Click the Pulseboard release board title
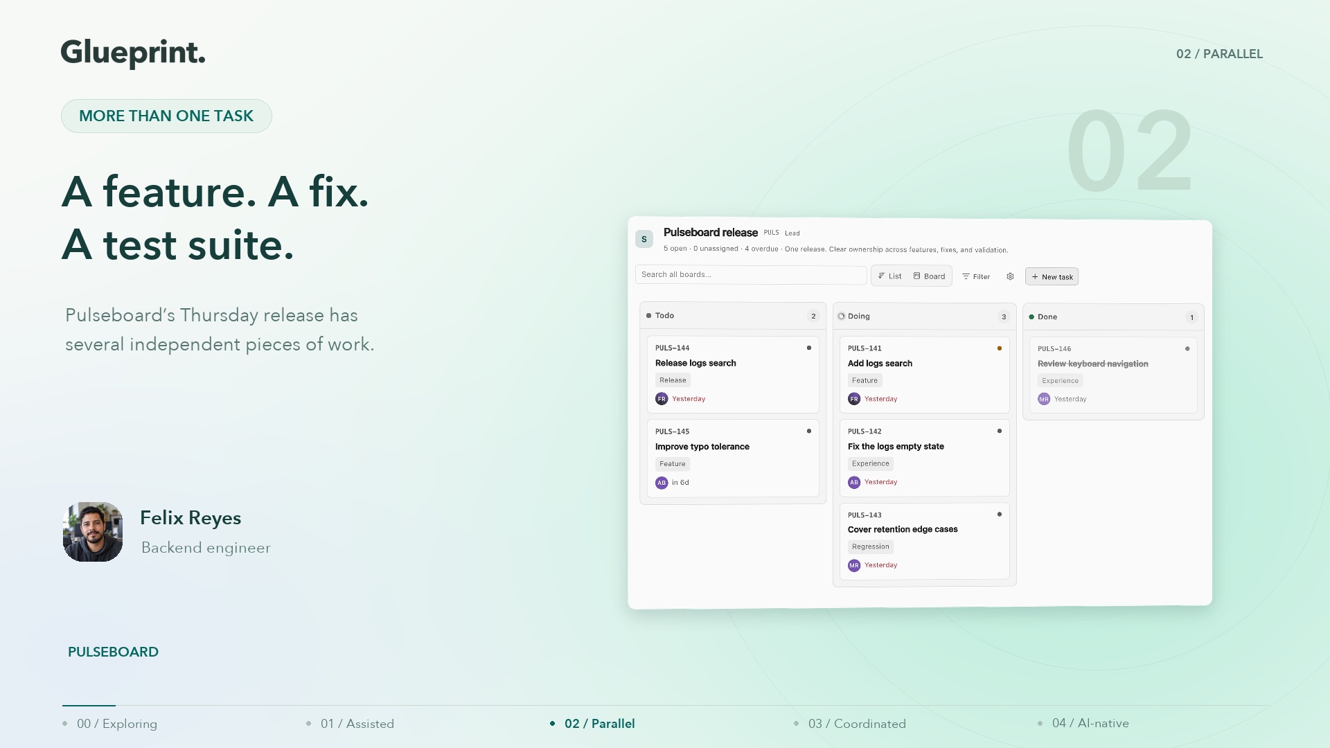 point(711,233)
